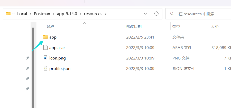Expand the hidden breadcrumb overflow chevrons
This screenshot has height=108, width=231.
(14, 14)
